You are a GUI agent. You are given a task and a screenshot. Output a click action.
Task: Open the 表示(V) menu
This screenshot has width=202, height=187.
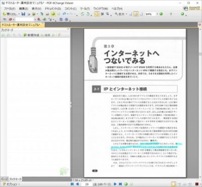[x=36, y=9]
